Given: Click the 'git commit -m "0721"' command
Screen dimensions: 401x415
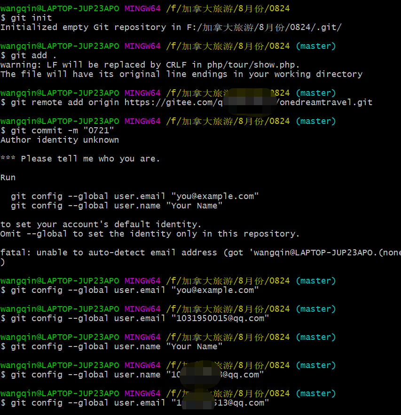Looking at the screenshot, I should pyautogui.click(x=57, y=131).
